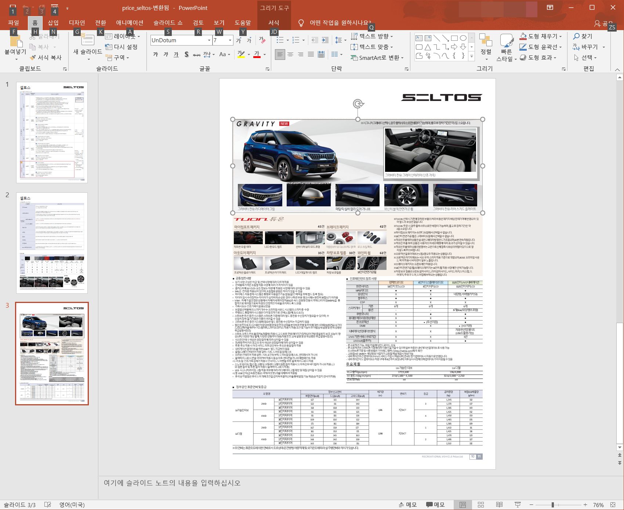This screenshot has height=510, width=624.
Task: Apply the yellow text highlight color
Action: tap(241, 54)
